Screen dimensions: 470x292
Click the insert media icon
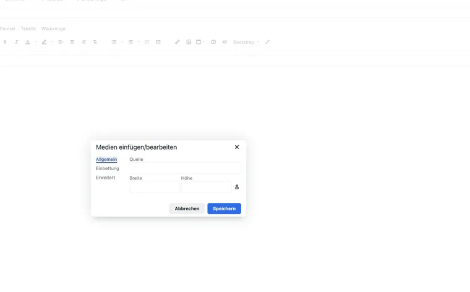[213, 42]
